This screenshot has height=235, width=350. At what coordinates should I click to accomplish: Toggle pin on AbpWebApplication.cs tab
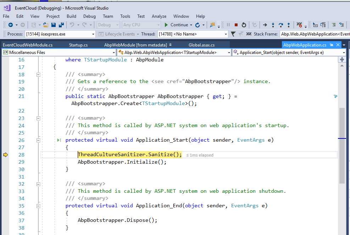coord(332,45)
